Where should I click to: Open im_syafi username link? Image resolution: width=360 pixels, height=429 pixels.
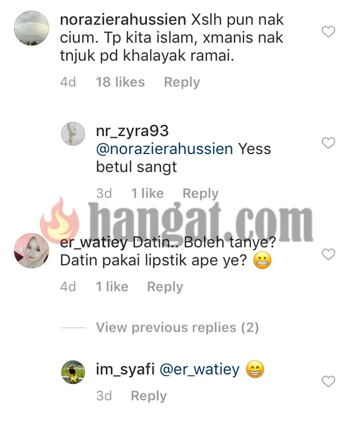[125, 369]
